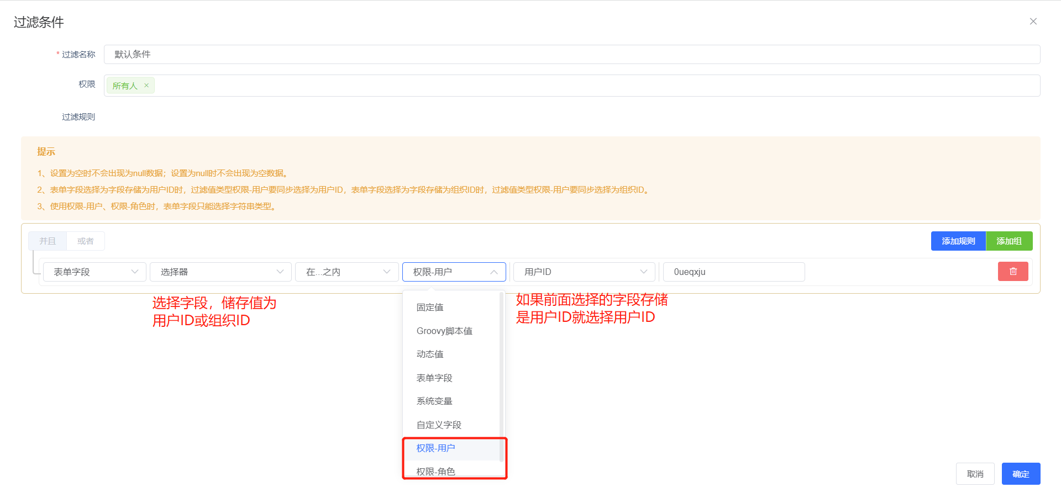
Task: Choose 自定义字段 option
Action: (x=439, y=425)
